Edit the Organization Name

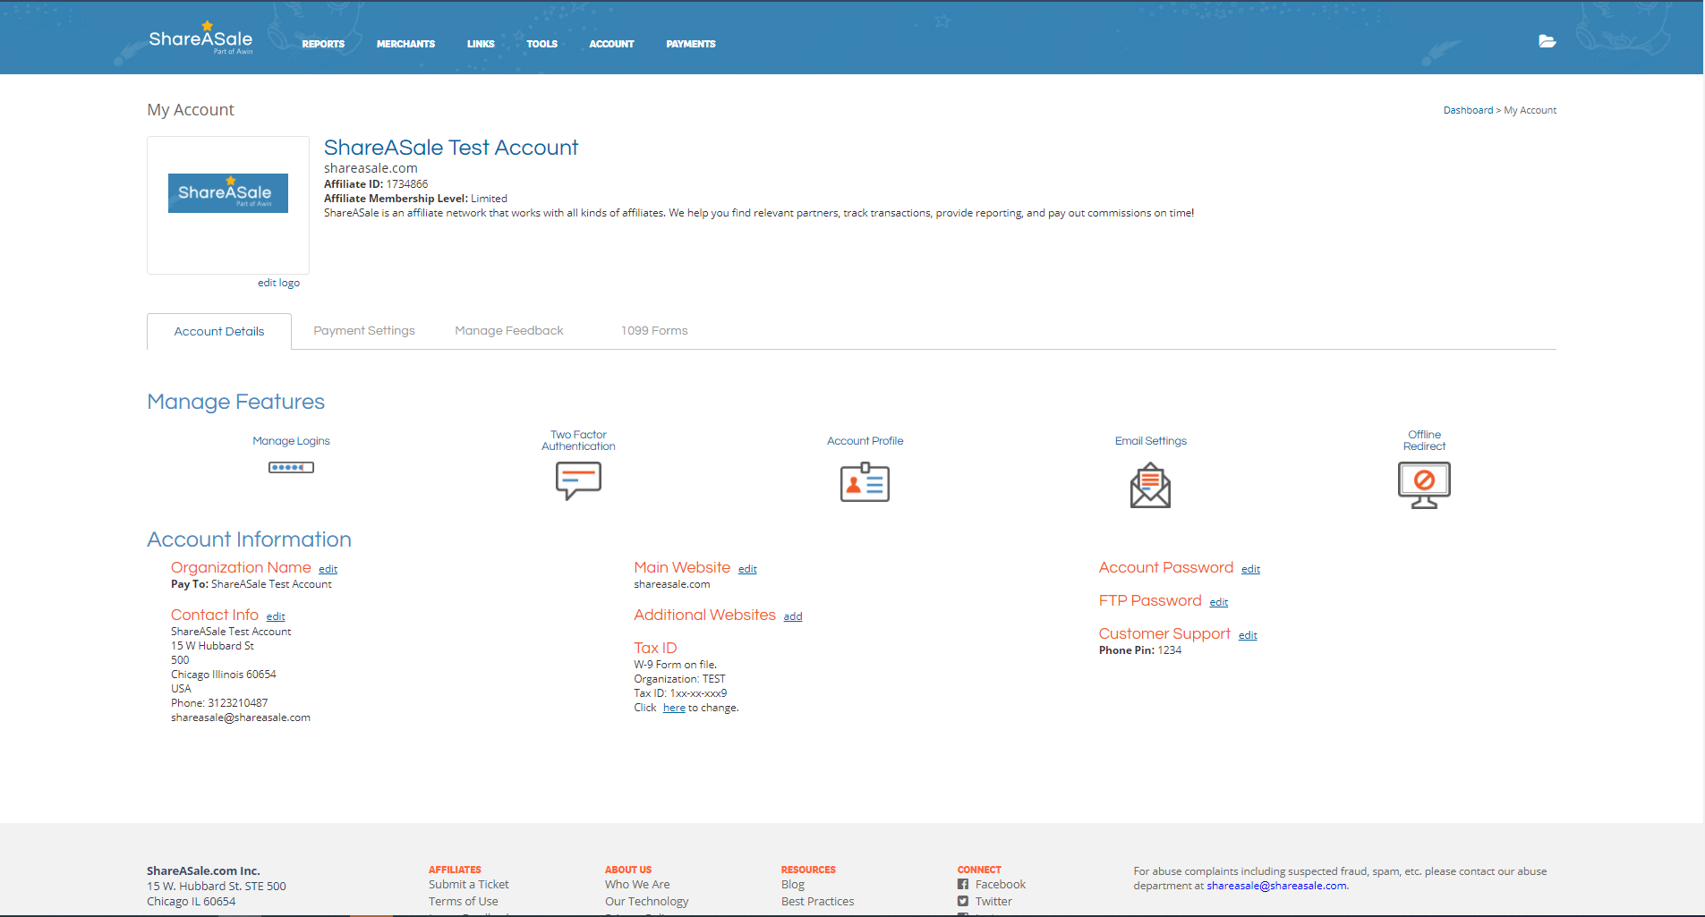(328, 569)
